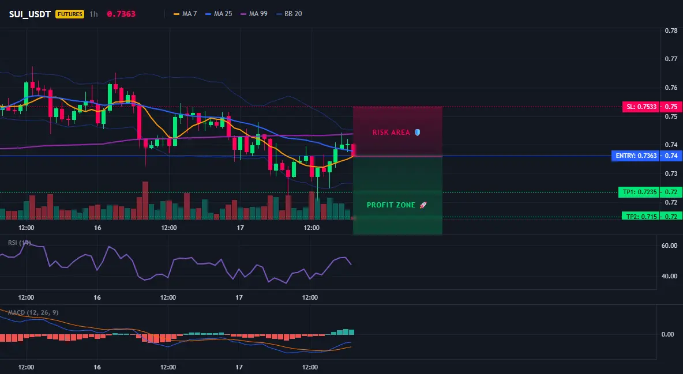The width and height of the screenshot is (683, 374).
Task: Click the SL: 0.7533 price label
Action: click(x=641, y=107)
